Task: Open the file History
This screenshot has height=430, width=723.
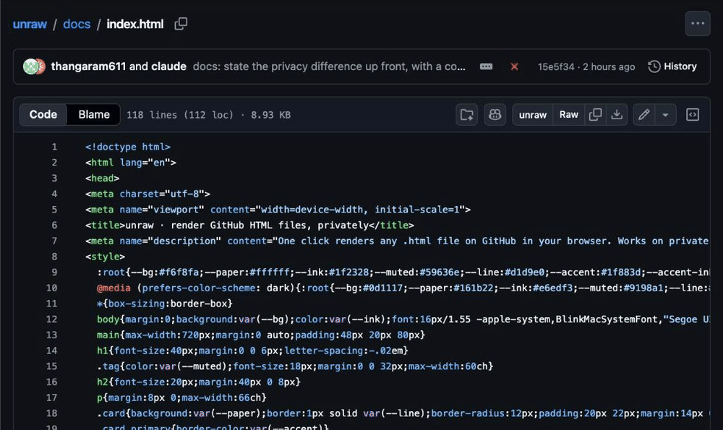Action: coord(672,66)
